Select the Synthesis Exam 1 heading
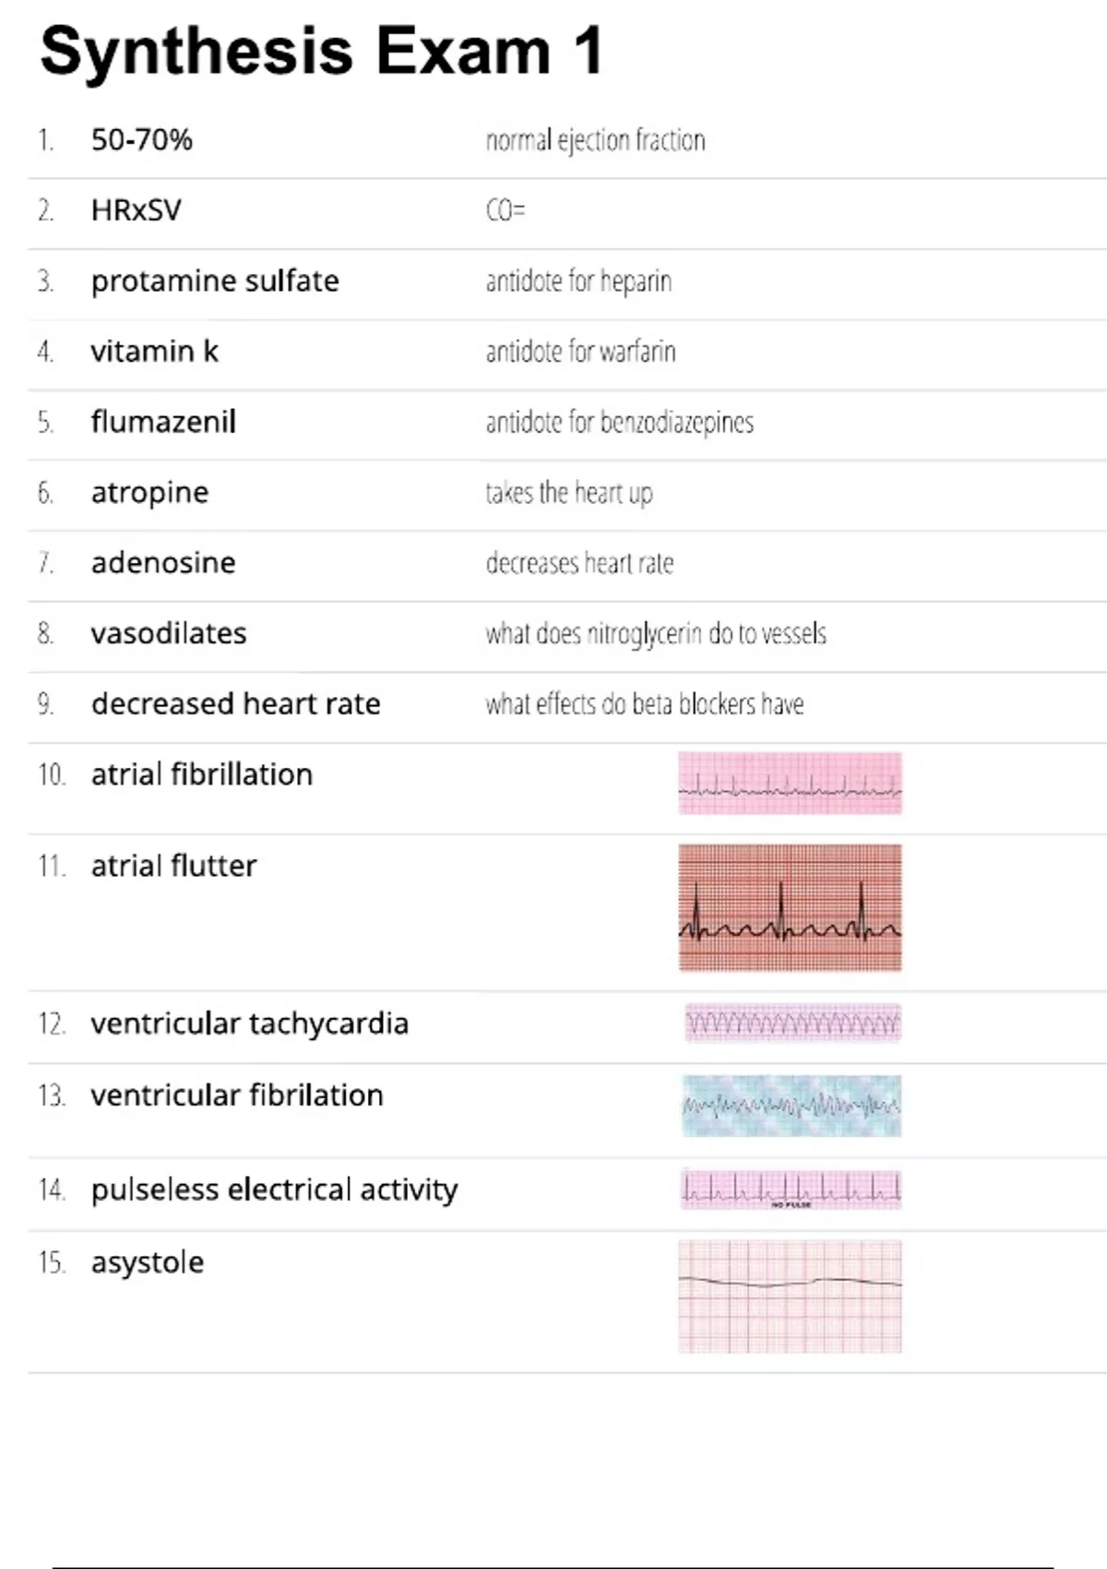The image size is (1107, 1569). pos(321,51)
